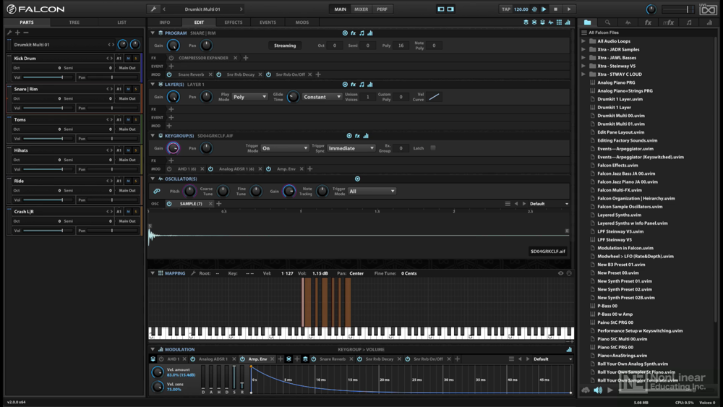Click the add part plus icon

(x=17, y=33)
